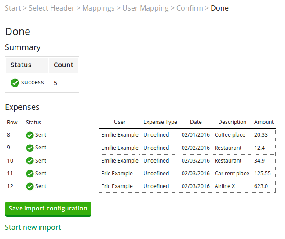Click the Sent checkmark icon for row 10

click(x=30, y=161)
